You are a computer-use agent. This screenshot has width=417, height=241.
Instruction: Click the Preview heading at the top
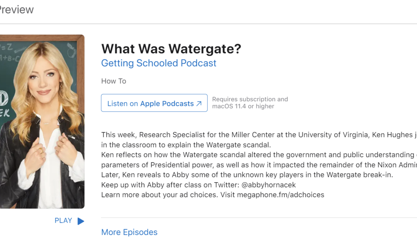17,10
